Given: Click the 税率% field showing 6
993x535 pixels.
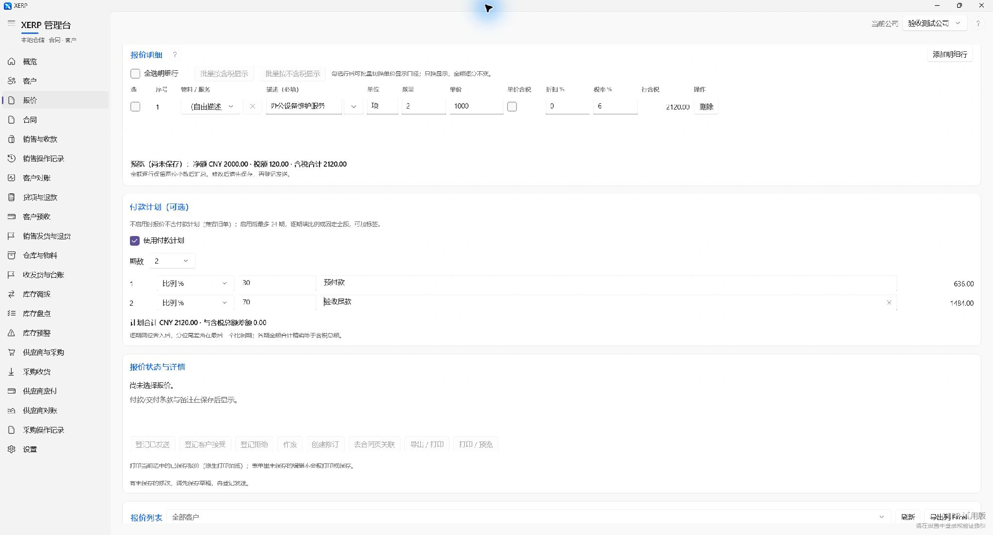Looking at the screenshot, I should pos(615,106).
